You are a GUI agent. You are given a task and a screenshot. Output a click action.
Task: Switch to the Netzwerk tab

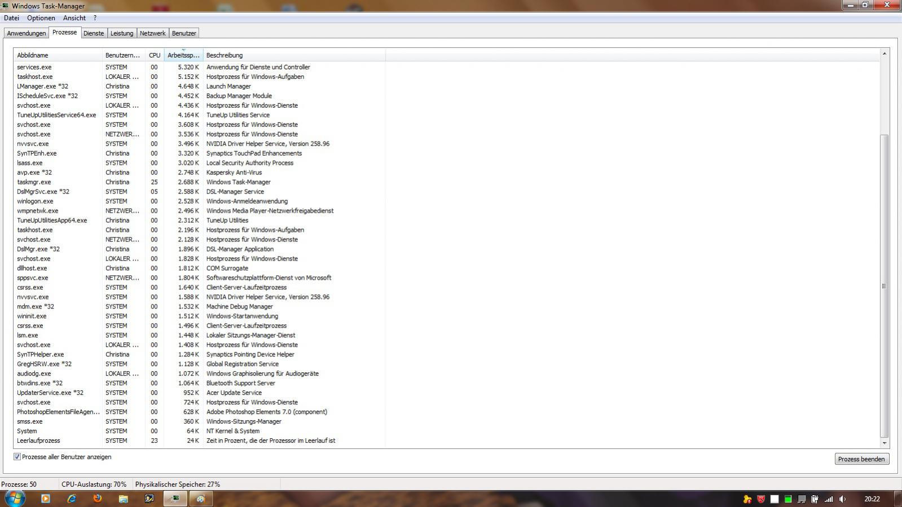tap(153, 33)
